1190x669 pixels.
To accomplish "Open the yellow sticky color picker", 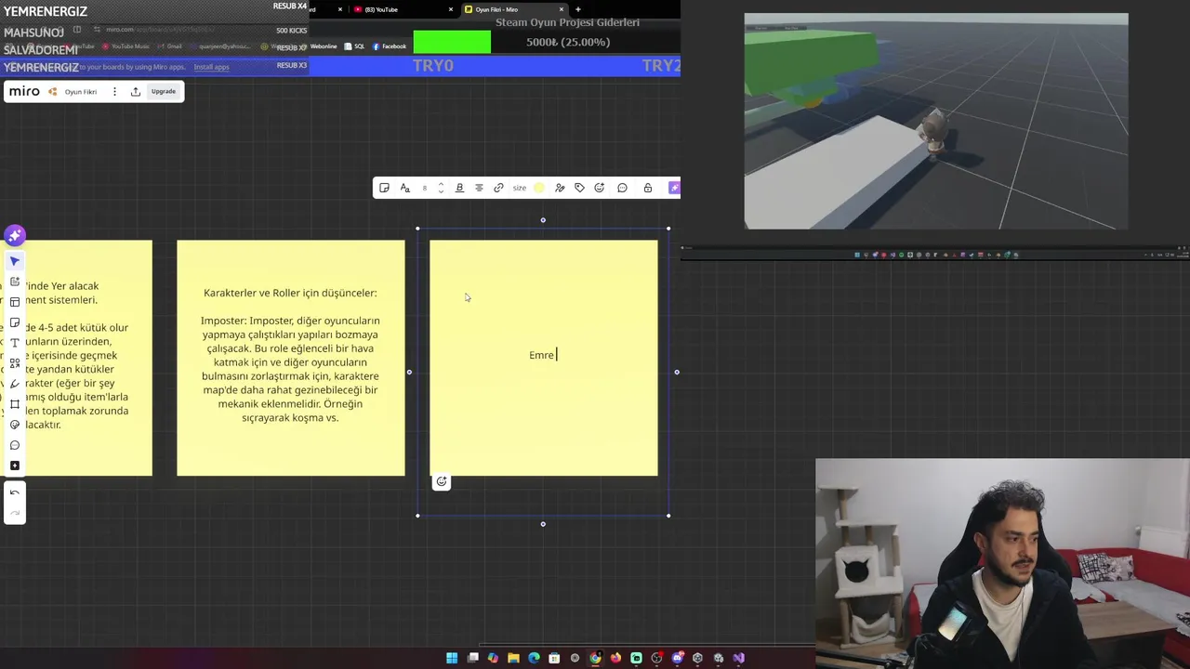I will coord(539,188).
